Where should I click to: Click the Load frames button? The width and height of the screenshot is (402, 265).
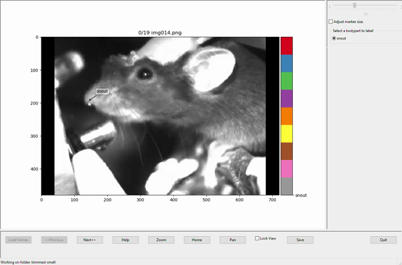coord(19,240)
